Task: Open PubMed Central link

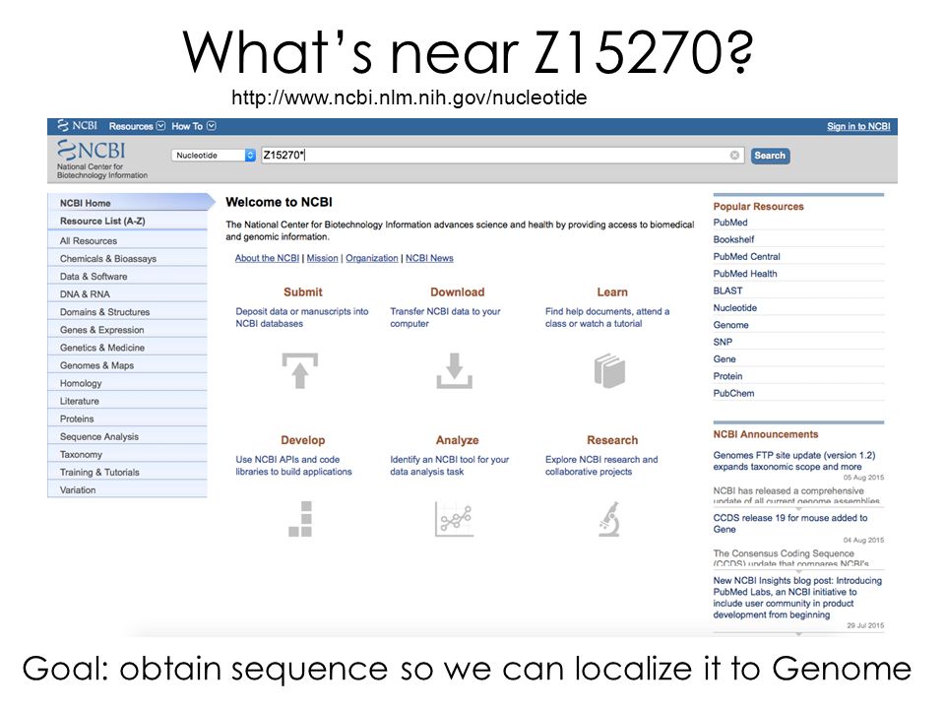Action: point(747,256)
